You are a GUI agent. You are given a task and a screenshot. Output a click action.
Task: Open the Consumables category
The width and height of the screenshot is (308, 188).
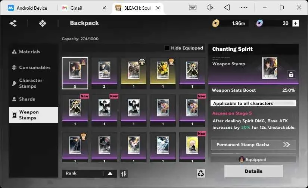coord(33,68)
